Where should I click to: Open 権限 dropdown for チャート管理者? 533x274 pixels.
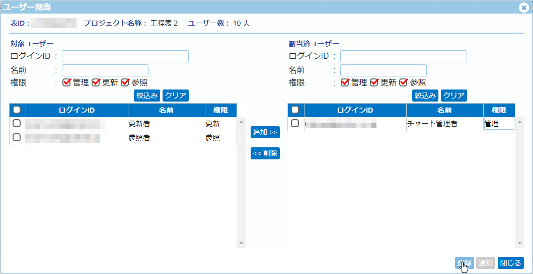pyautogui.click(x=499, y=124)
